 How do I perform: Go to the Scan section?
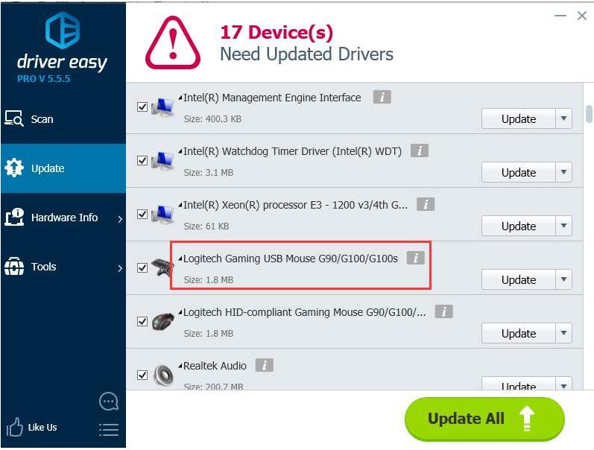tap(42, 119)
